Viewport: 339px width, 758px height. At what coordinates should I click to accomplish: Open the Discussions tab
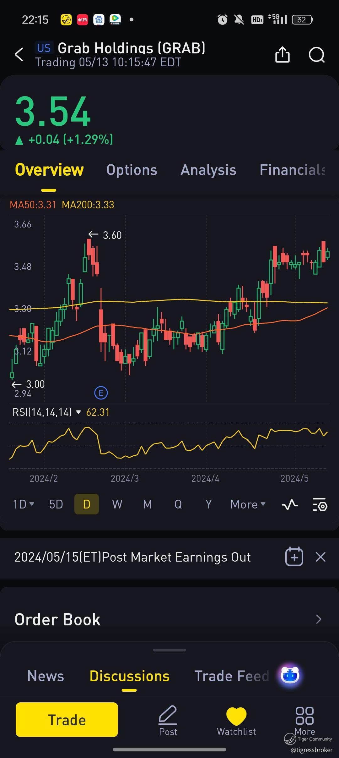point(129,676)
